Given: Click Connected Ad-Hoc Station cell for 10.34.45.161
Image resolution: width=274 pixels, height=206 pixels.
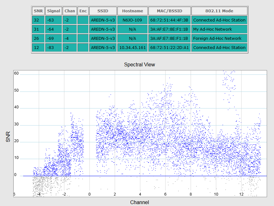Looking at the screenshot, I should (x=219, y=47).
